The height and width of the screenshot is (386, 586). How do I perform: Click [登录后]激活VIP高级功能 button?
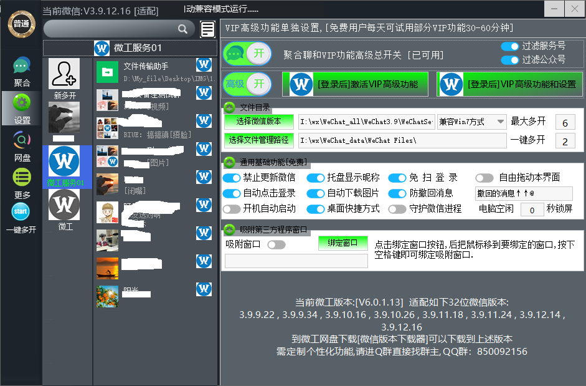355,84
